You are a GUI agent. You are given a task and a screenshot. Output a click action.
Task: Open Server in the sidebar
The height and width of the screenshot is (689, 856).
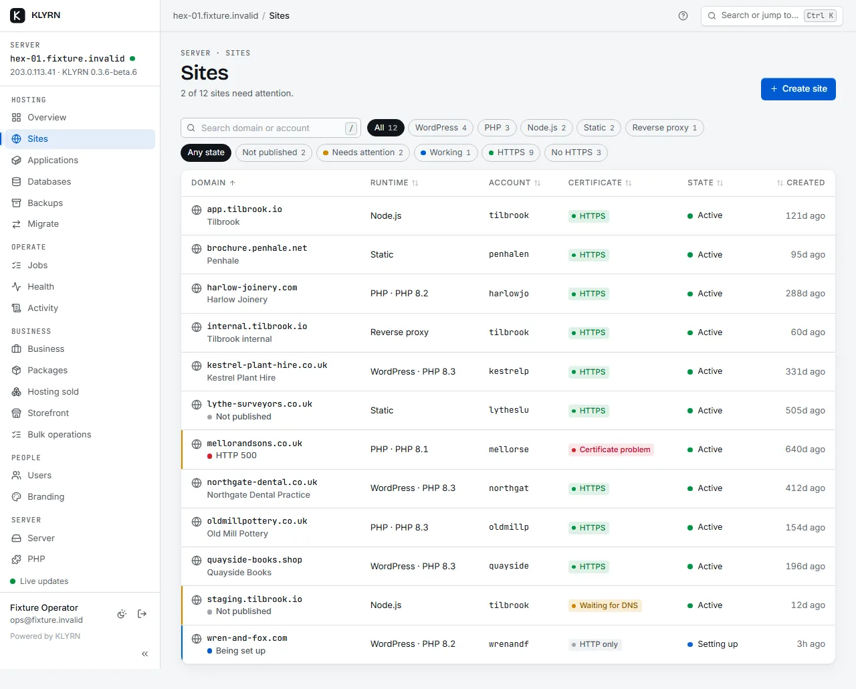tap(80, 538)
